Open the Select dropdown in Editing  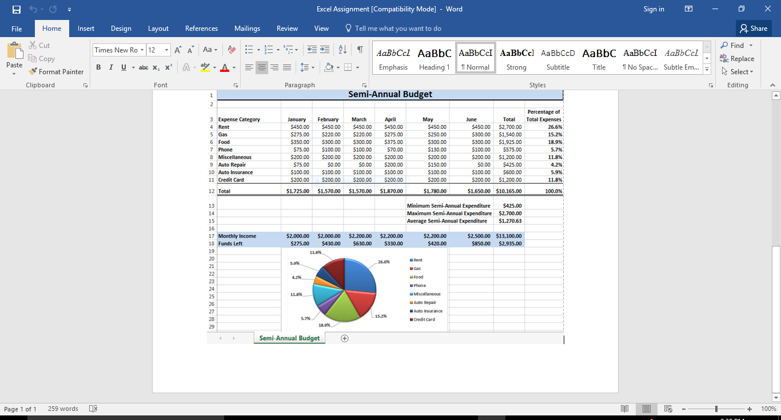pos(738,71)
